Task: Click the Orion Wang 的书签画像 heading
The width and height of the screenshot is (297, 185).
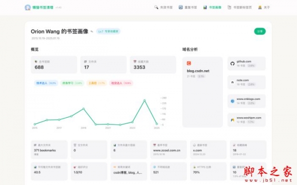Action: [x=59, y=32]
